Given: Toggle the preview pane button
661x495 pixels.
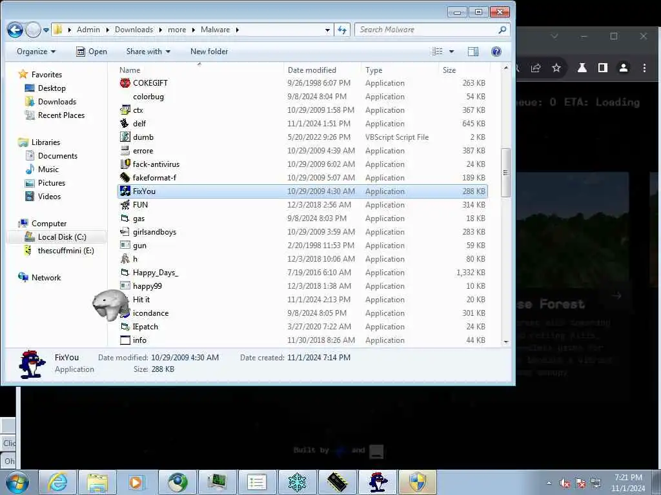Looking at the screenshot, I should click(473, 52).
